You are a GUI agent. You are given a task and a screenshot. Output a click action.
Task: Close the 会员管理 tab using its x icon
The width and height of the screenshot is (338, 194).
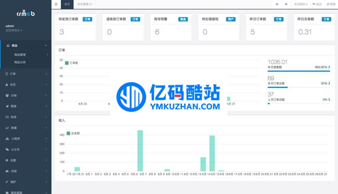click(90, 4)
